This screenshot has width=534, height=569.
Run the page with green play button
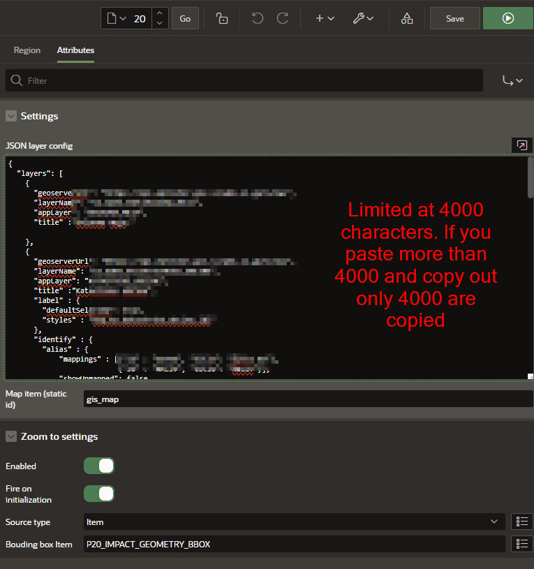[x=507, y=19]
